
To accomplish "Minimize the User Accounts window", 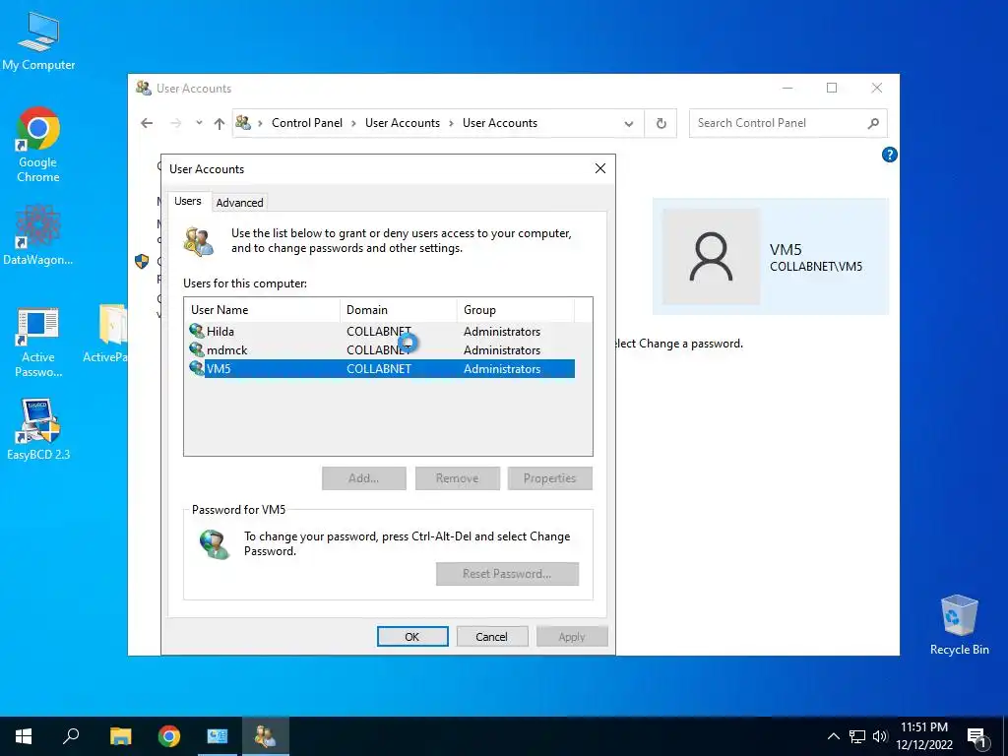I will pyautogui.click(x=787, y=88).
